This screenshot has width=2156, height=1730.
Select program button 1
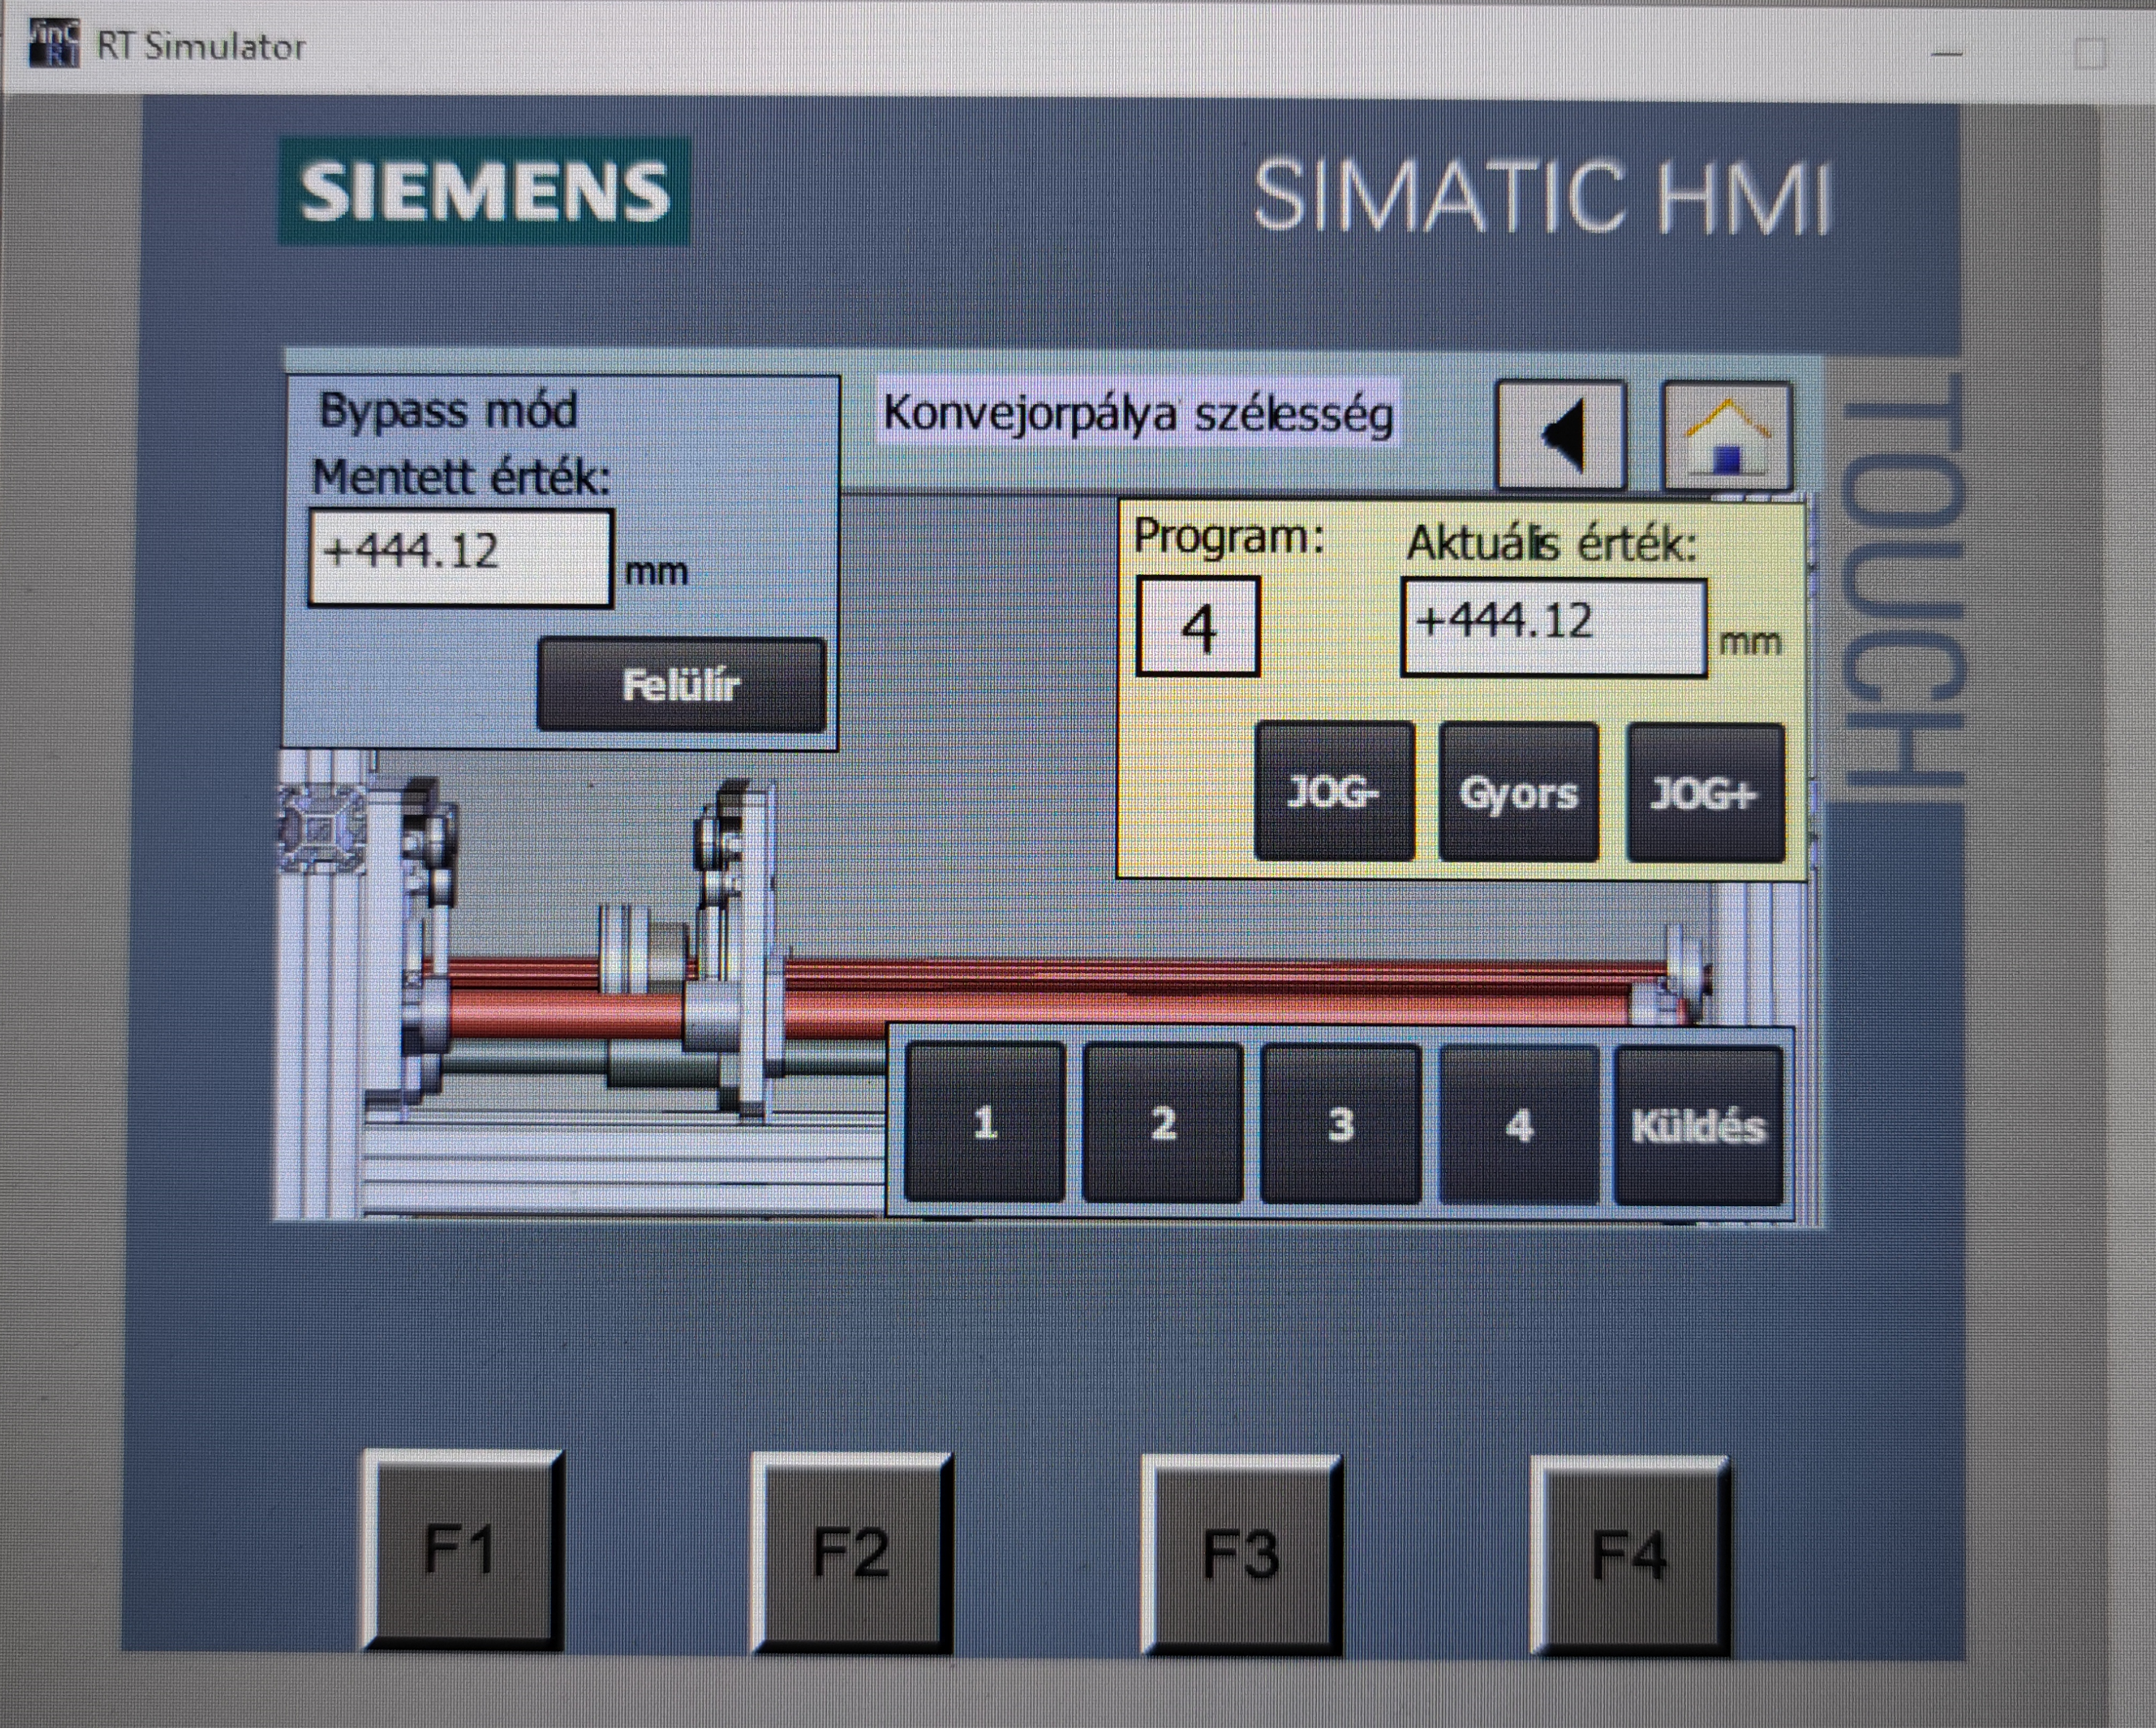click(984, 1122)
